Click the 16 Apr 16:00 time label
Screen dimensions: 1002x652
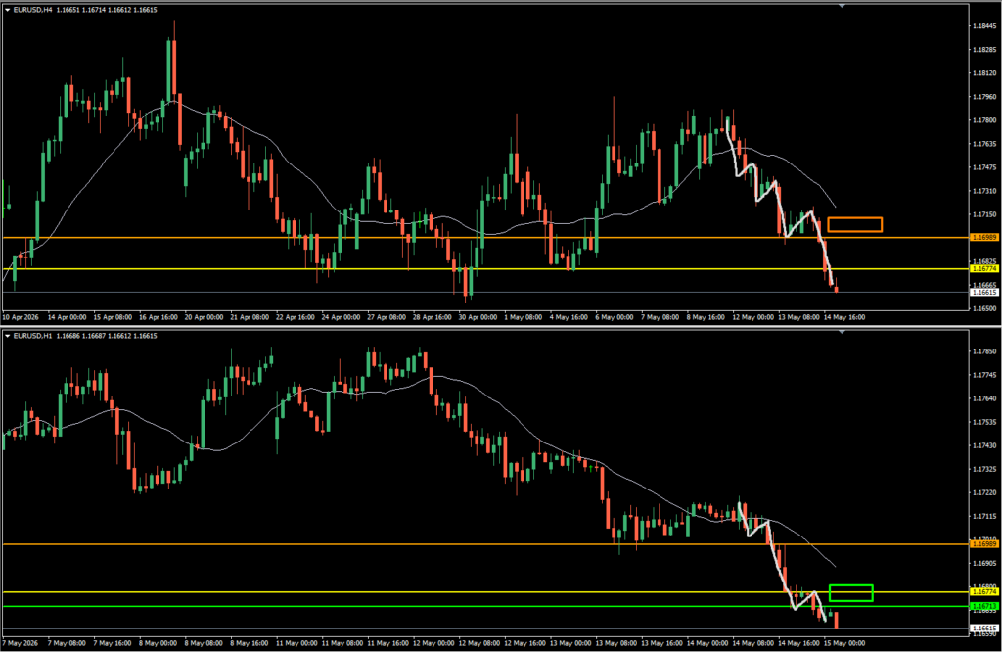click(159, 317)
